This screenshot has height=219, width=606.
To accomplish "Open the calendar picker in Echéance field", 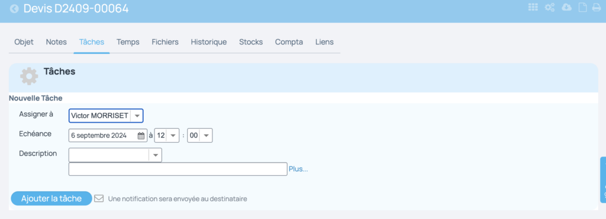I will pos(141,136).
